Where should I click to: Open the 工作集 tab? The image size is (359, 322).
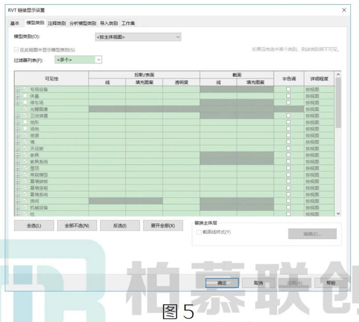click(x=128, y=23)
